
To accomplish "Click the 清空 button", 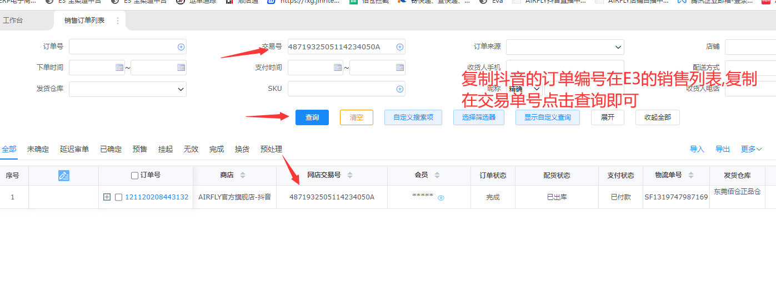I will [x=356, y=117].
